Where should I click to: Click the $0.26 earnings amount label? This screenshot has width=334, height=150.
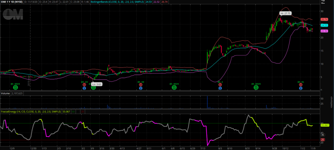click(84, 82)
